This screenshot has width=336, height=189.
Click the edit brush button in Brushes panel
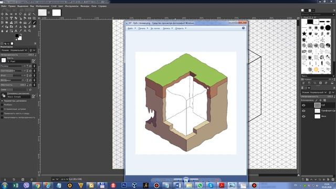click(303, 83)
